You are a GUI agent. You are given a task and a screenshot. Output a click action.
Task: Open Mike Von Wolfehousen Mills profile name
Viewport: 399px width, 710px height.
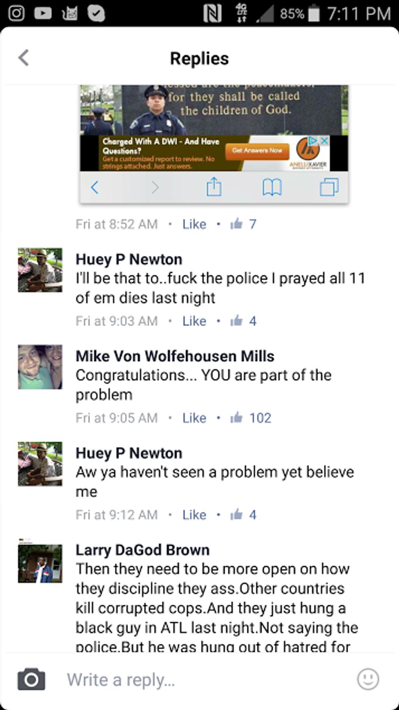click(175, 356)
